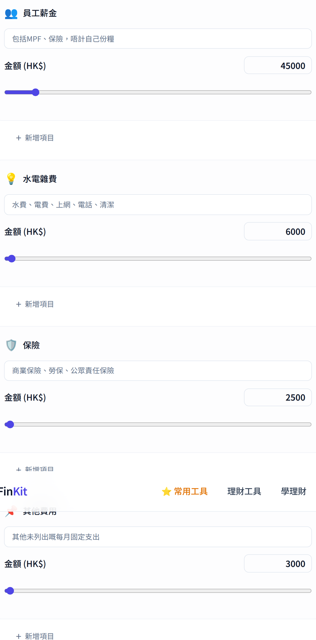Open the 常用工具 menu tab
The height and width of the screenshot is (640, 316).
point(191,491)
